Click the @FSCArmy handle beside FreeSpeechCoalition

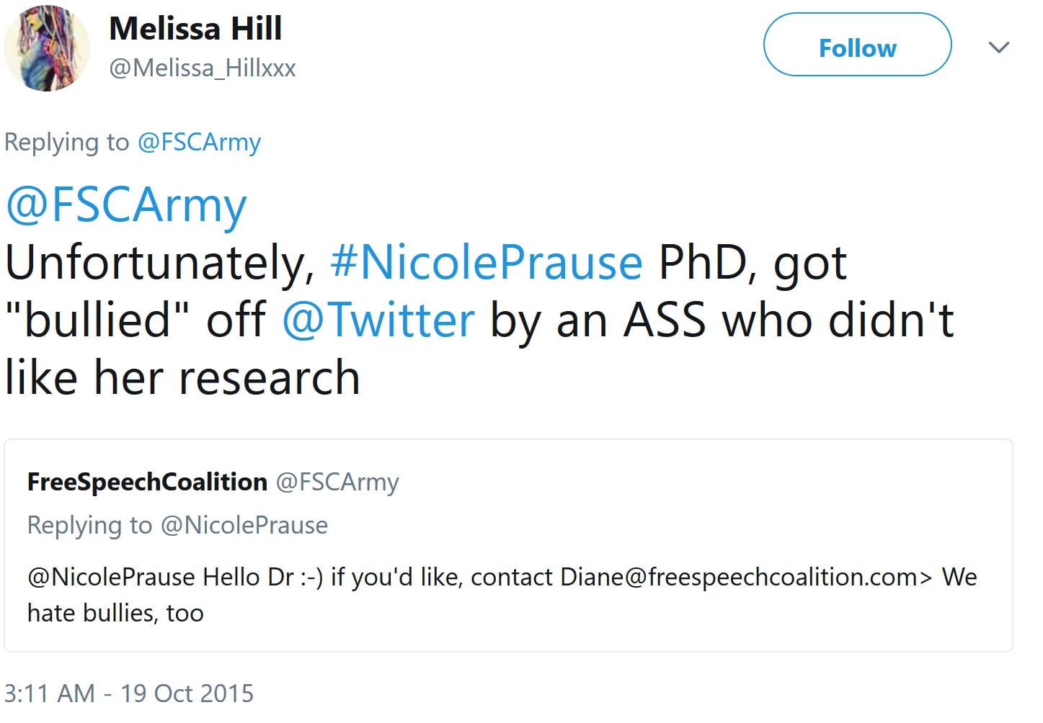click(x=337, y=482)
